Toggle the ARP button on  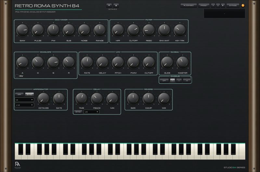[19, 94]
